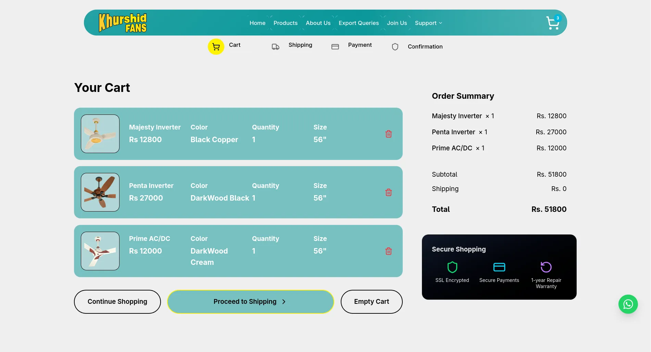Open the Products menu item

(x=286, y=23)
